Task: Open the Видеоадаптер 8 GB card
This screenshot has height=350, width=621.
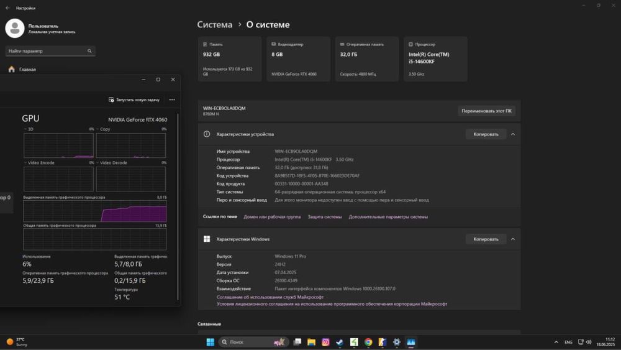Action: click(298, 59)
